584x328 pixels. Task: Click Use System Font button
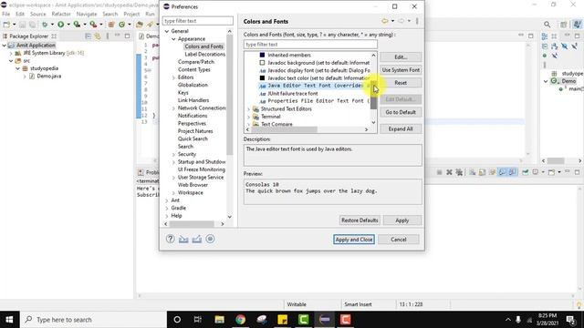(x=401, y=70)
